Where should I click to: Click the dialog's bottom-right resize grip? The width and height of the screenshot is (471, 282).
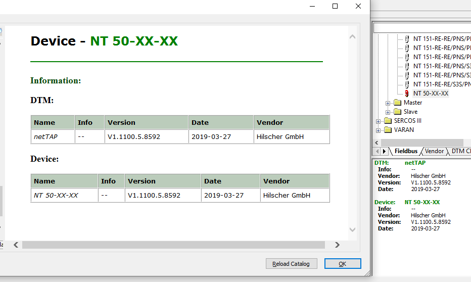coord(367,273)
